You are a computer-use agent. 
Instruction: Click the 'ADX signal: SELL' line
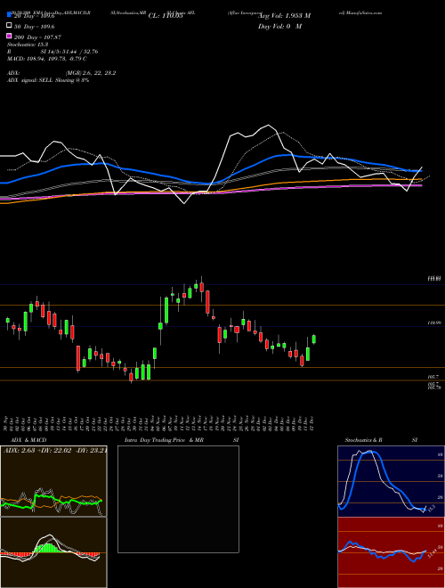48,80
